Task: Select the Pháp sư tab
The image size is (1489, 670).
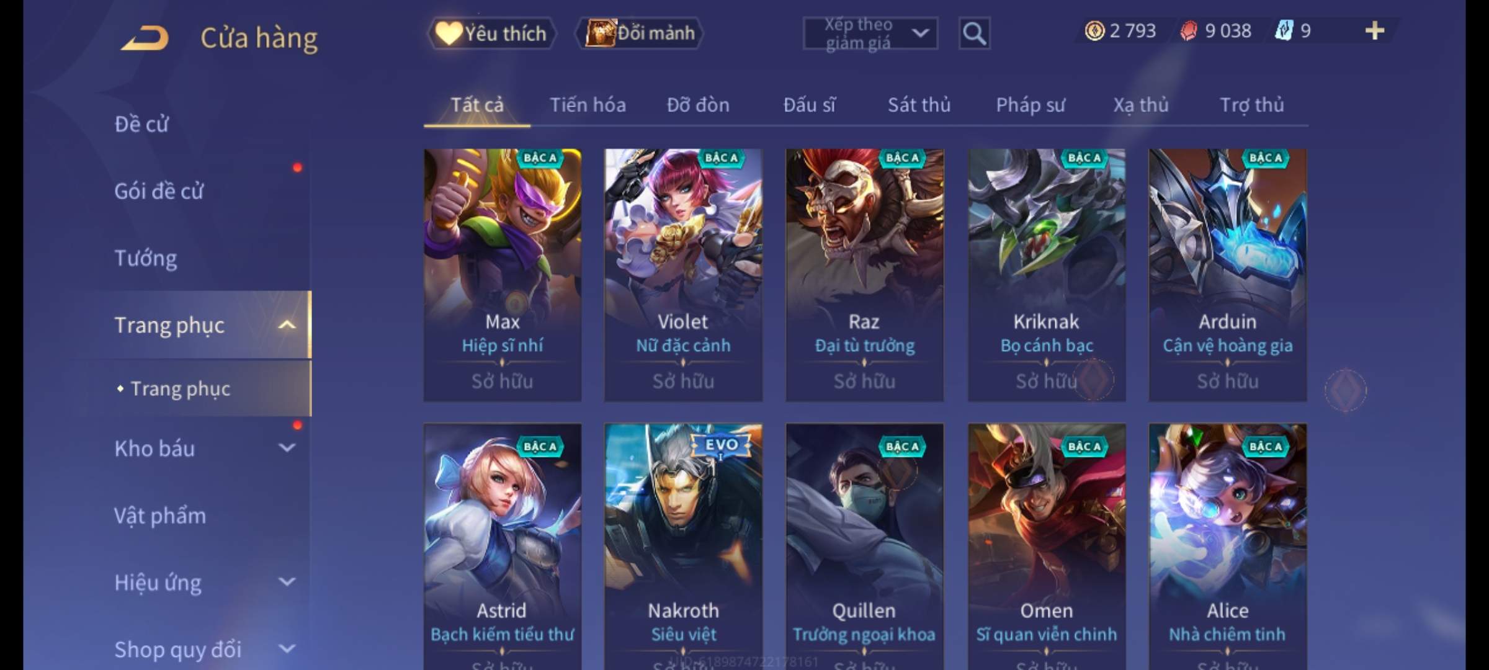Action: 1031,105
